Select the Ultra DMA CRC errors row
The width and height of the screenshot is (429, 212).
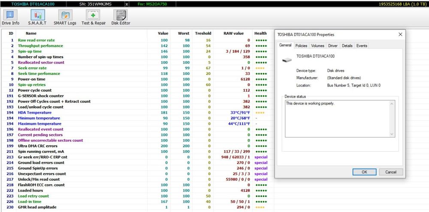click(x=138, y=146)
